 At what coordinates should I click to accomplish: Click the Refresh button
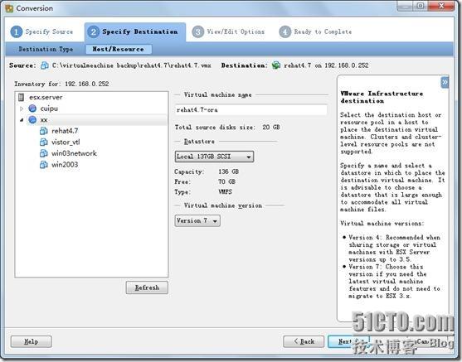click(147, 287)
